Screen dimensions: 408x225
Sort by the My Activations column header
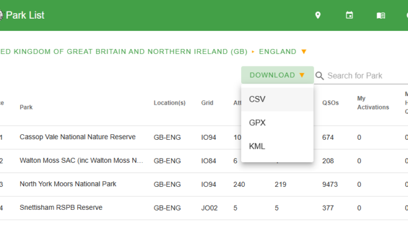pos(373,103)
